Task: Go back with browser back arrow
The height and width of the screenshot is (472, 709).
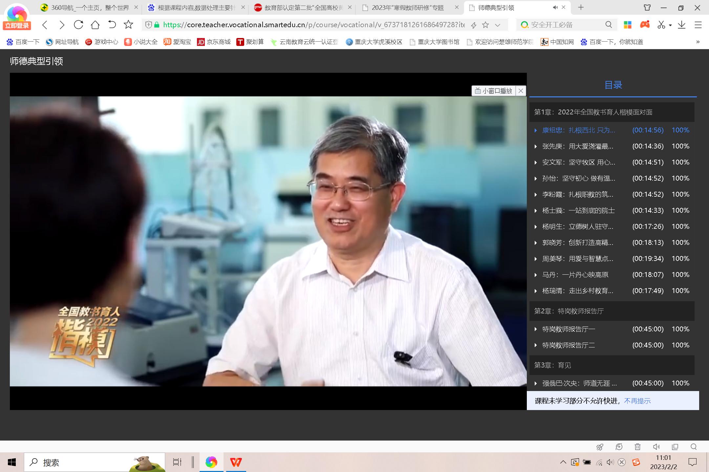Action: tap(45, 25)
